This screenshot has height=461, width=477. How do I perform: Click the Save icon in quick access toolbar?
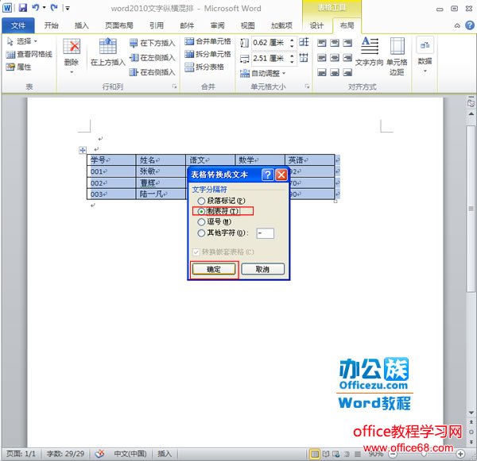22,7
